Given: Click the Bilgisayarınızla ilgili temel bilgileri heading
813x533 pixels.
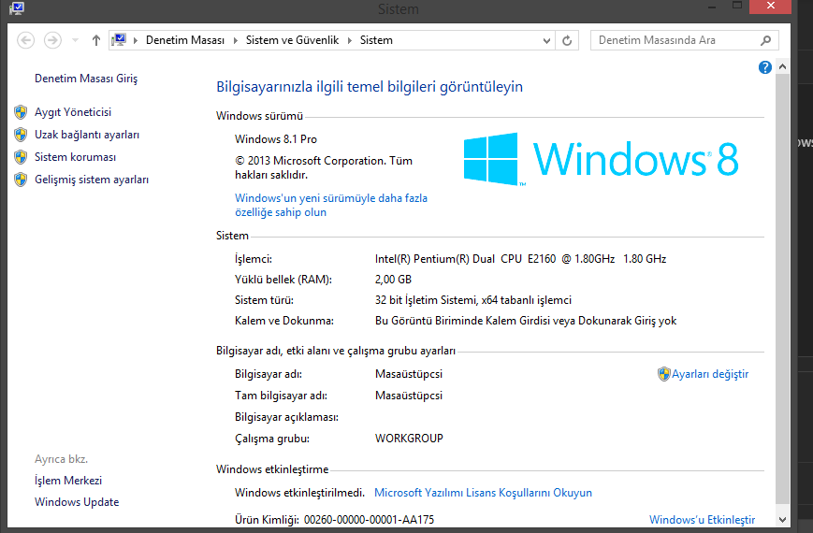Looking at the screenshot, I should pyautogui.click(x=370, y=87).
